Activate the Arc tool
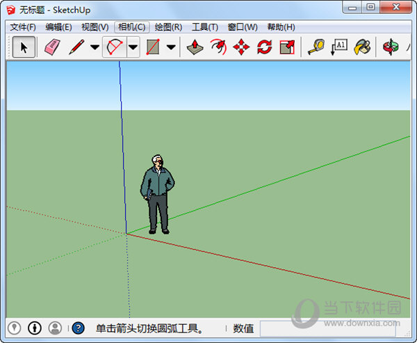 pyautogui.click(x=115, y=47)
